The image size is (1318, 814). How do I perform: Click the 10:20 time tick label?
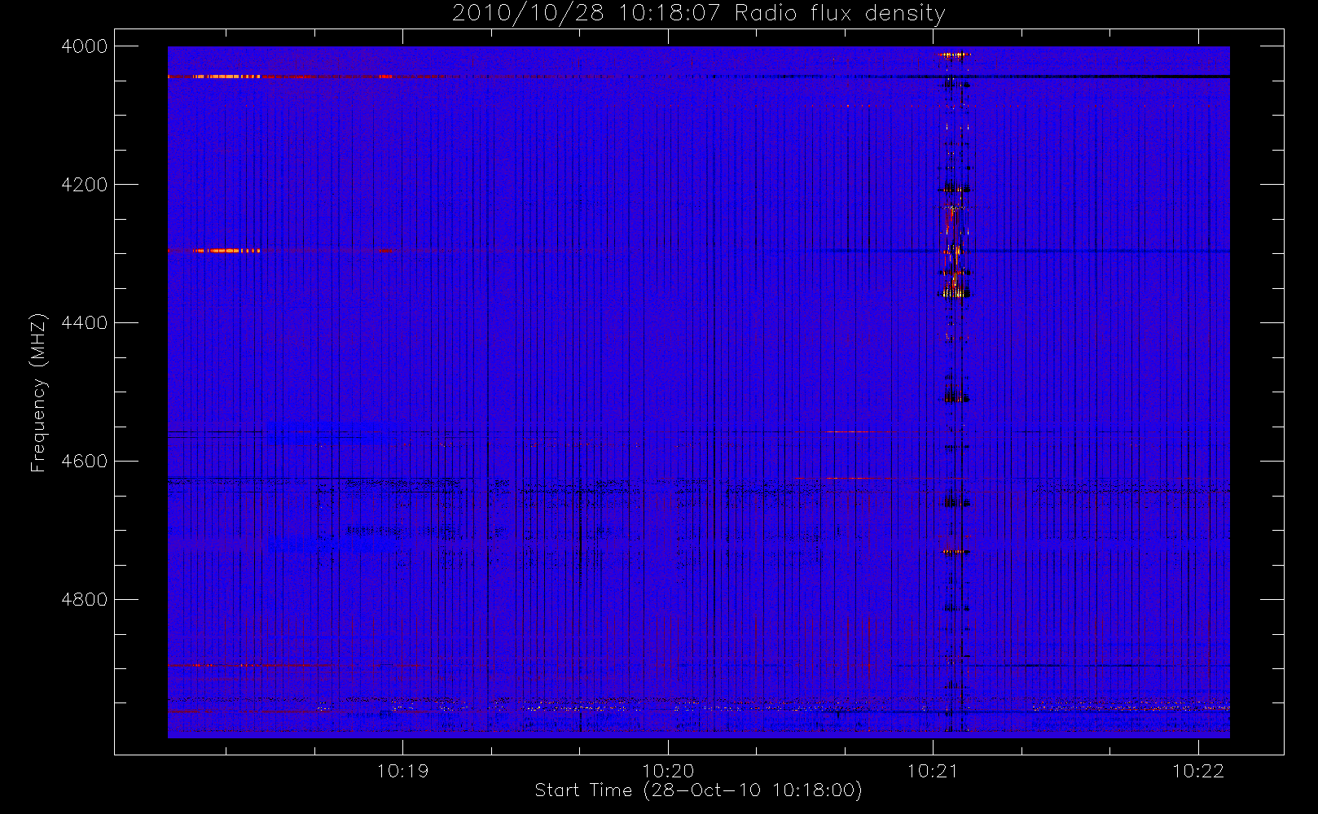668,771
